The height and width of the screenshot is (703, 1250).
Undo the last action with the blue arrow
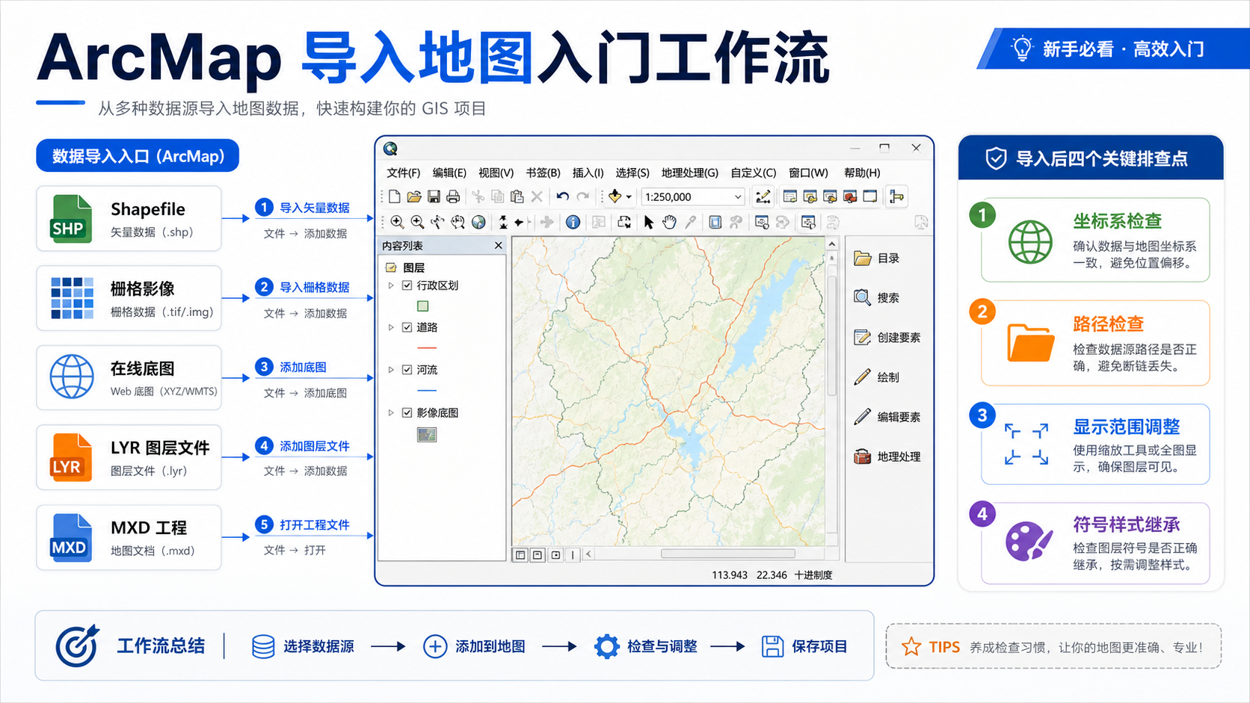point(563,196)
